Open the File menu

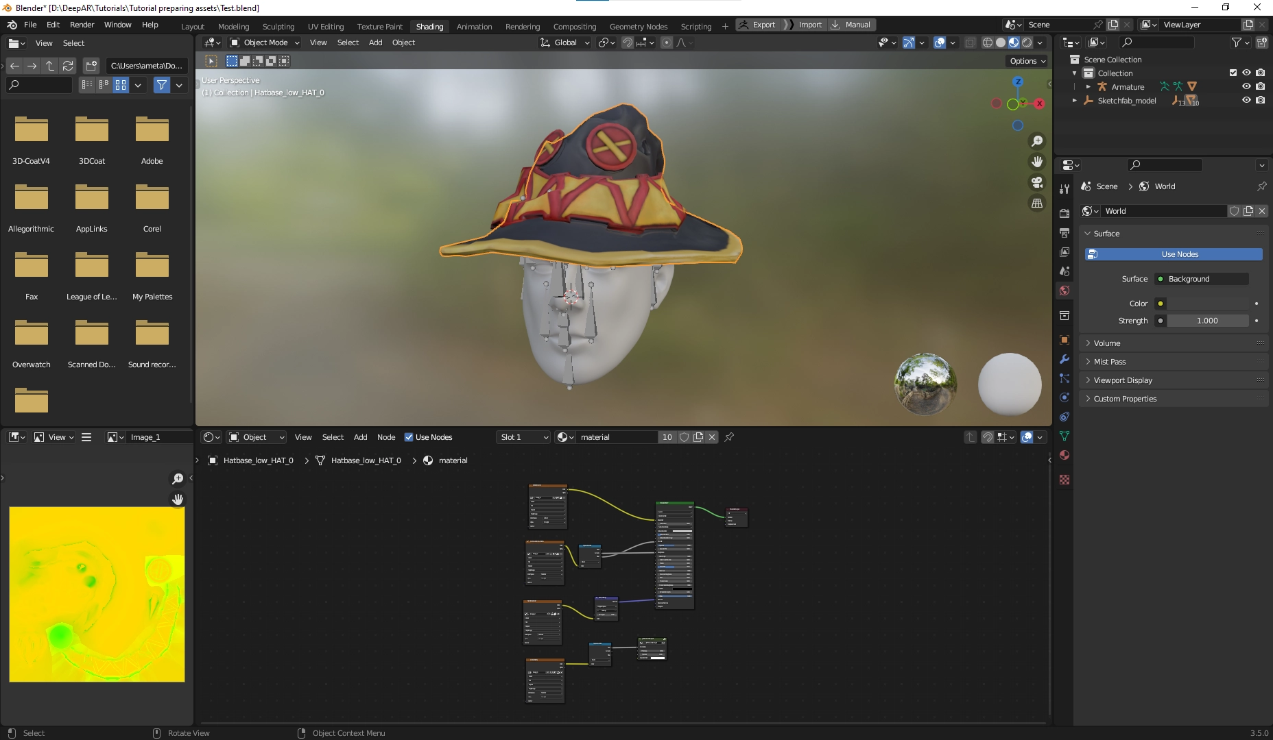click(30, 25)
